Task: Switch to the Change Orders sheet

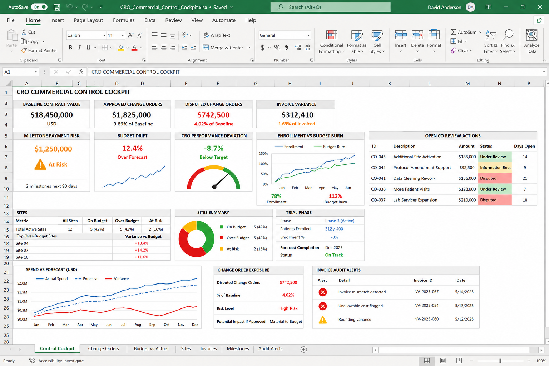Action: click(104, 349)
